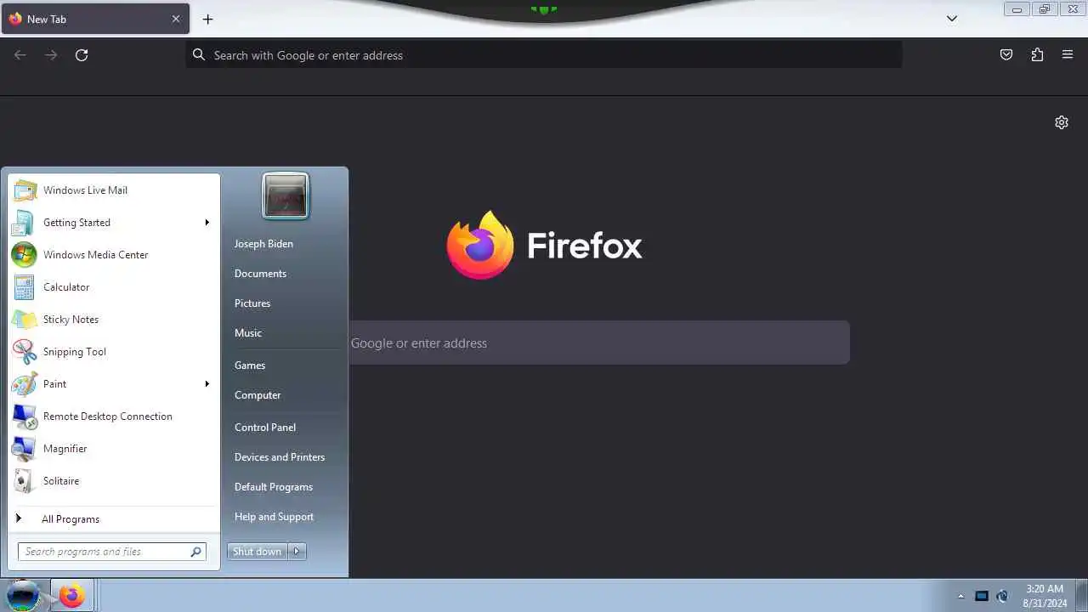Launch the Snipping Tool icon

24,352
